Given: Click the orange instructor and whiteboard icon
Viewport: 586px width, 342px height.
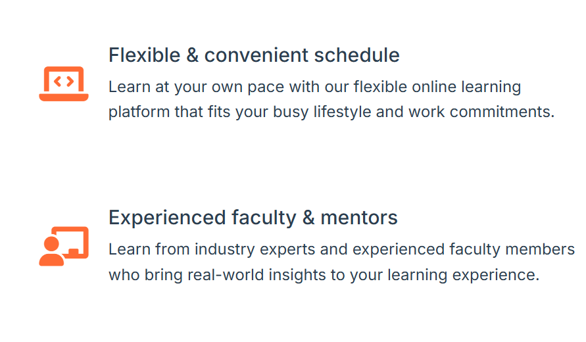Looking at the screenshot, I should tap(64, 246).
